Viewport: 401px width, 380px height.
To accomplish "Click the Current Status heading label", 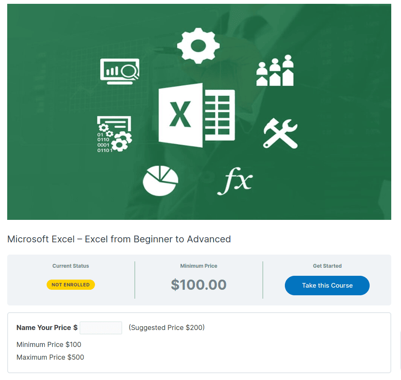I will click(71, 266).
